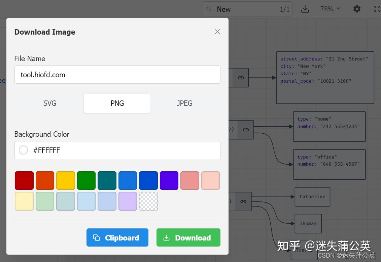
Task: Copy image using the Clipboard button
Action: coord(117,237)
